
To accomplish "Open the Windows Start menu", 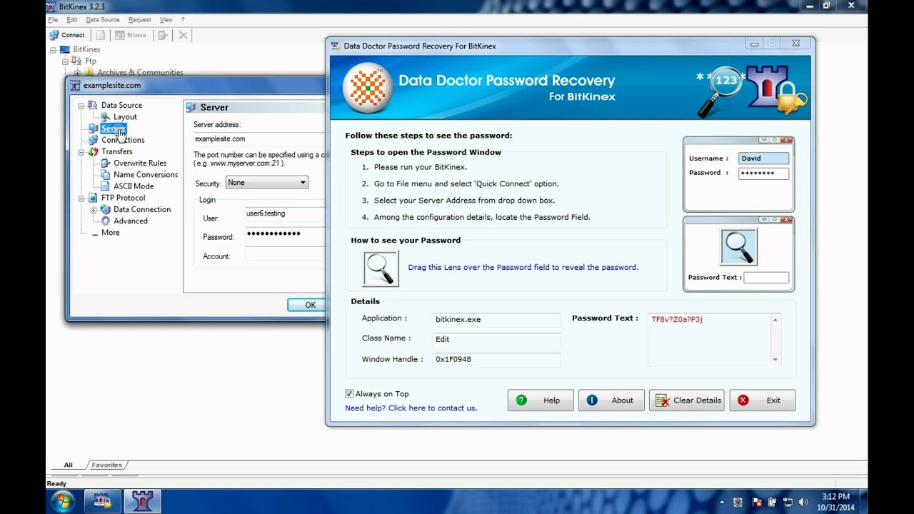I will pos(61,501).
